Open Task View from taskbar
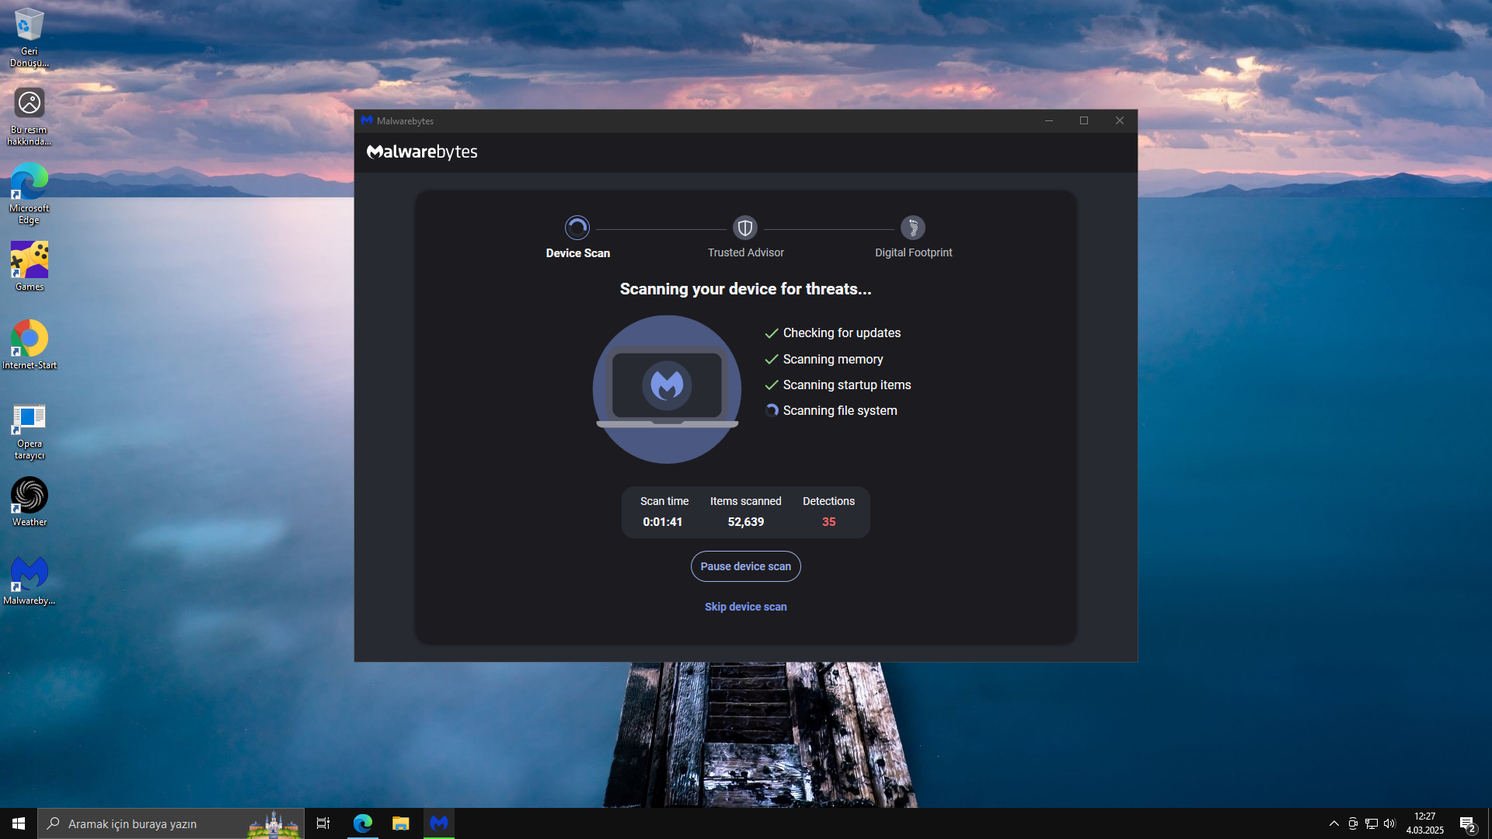1492x839 pixels. pyautogui.click(x=323, y=823)
